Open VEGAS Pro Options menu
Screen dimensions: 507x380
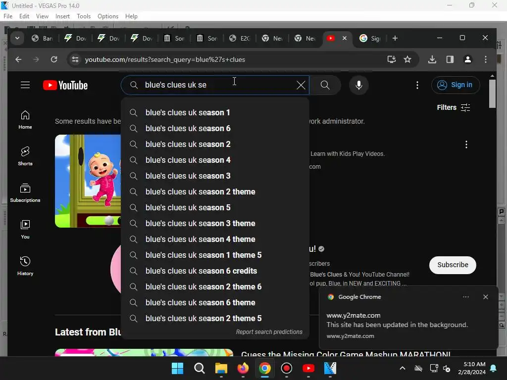point(107,16)
